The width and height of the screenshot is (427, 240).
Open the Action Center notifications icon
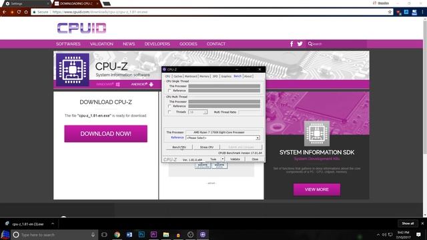pyautogui.click(x=418, y=235)
